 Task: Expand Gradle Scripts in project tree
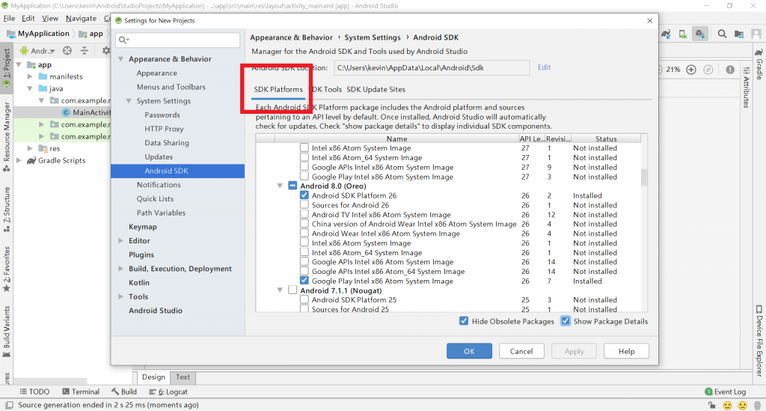click(x=19, y=160)
